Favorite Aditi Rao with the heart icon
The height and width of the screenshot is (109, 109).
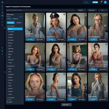click(x=64, y=44)
